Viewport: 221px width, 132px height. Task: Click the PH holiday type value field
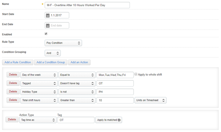click(x=115, y=92)
